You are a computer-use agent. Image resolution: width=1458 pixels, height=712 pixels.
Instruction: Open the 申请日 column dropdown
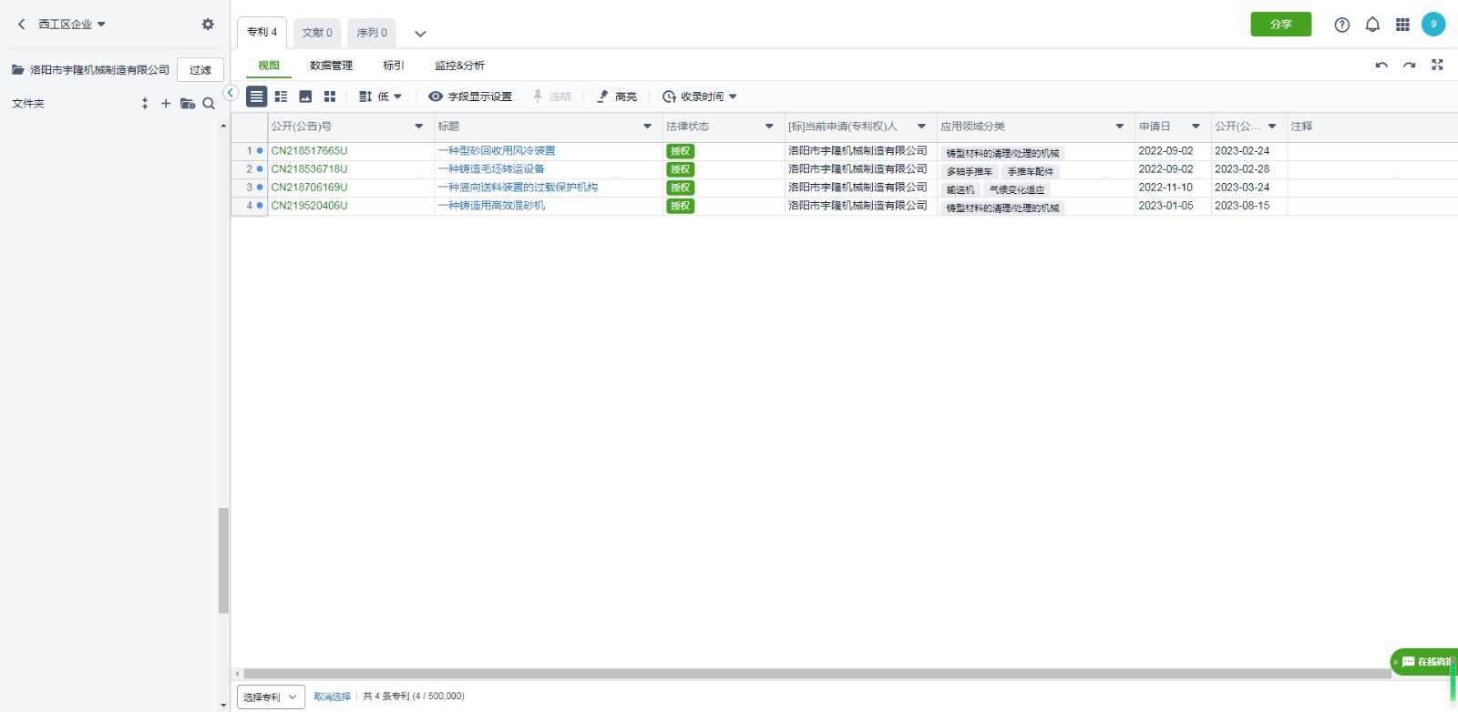click(1196, 127)
